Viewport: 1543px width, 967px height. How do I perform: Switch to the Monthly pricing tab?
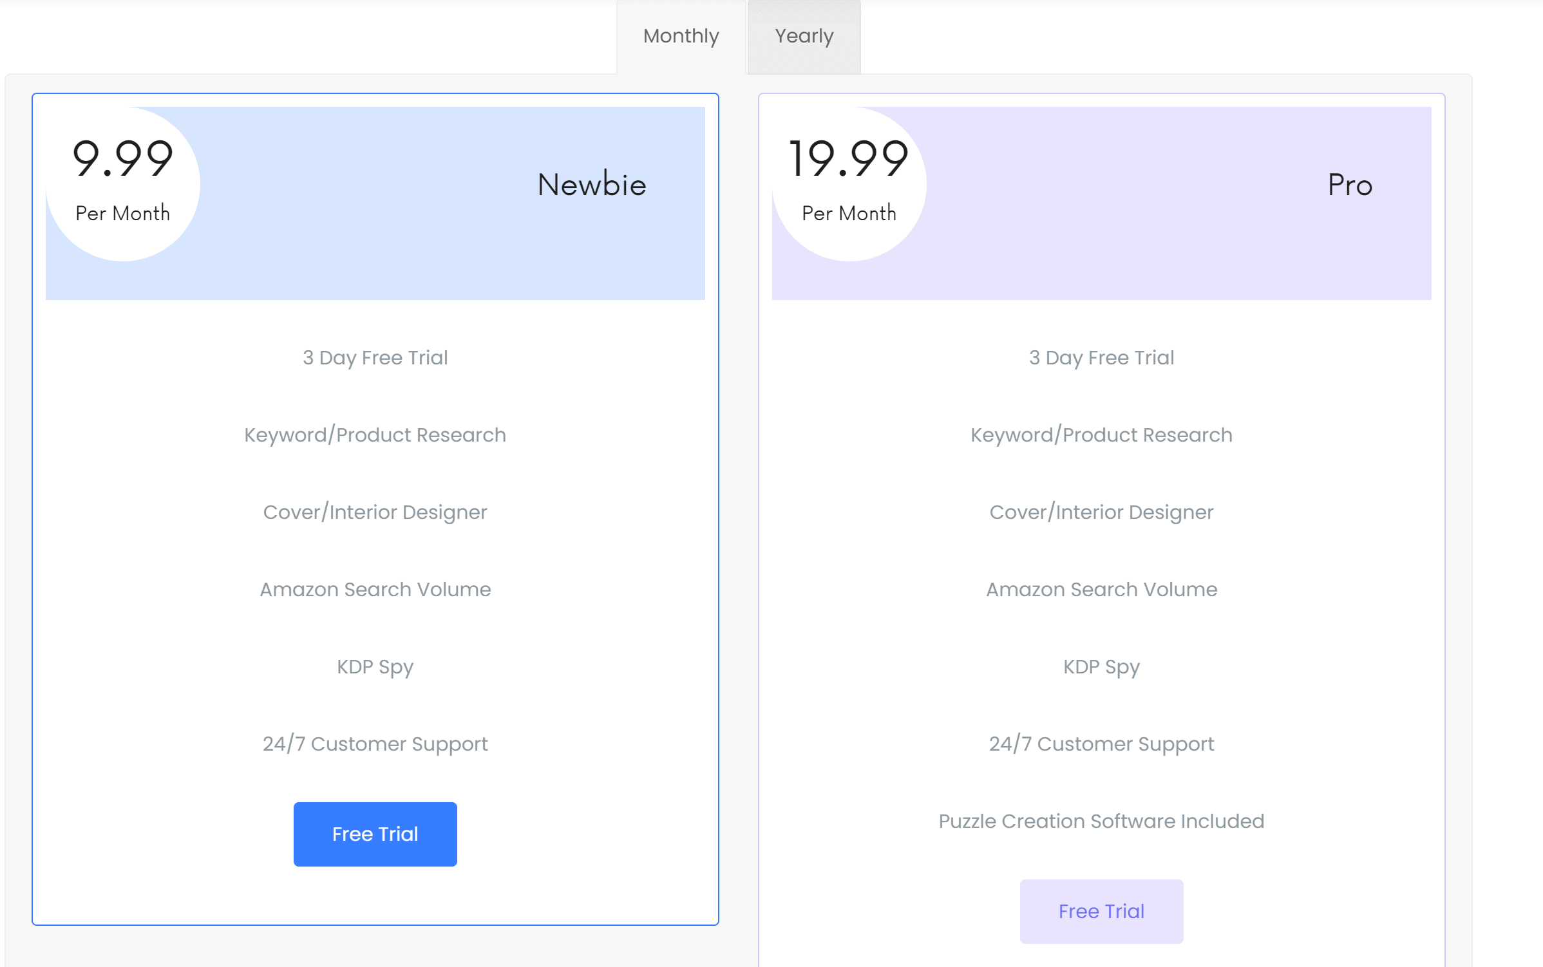click(x=681, y=36)
